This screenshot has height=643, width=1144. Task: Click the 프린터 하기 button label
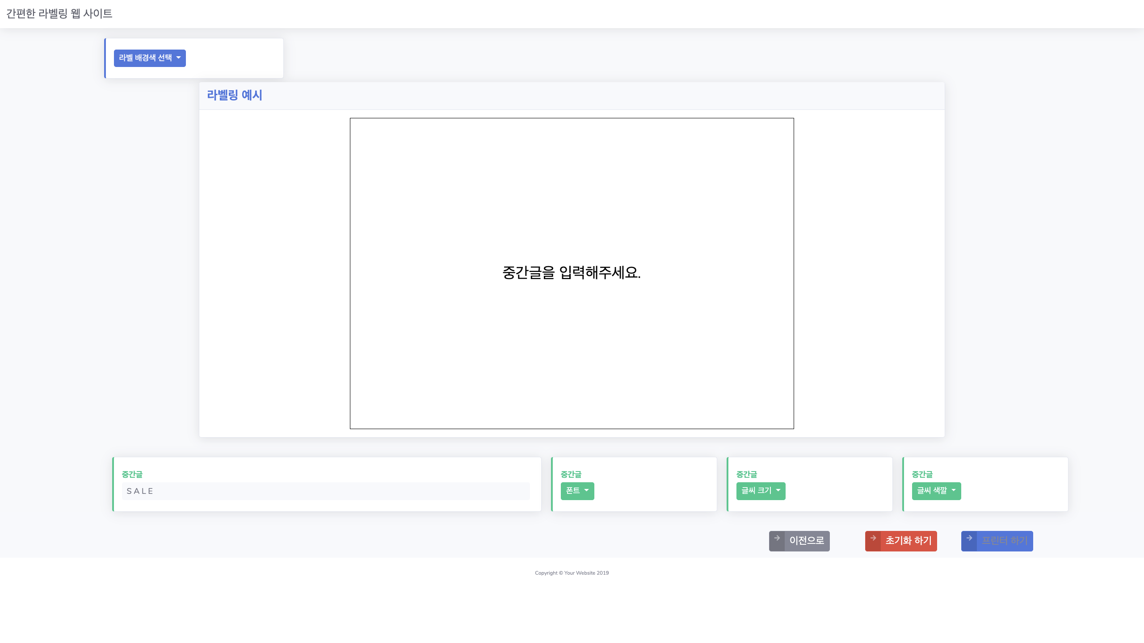point(1005,541)
